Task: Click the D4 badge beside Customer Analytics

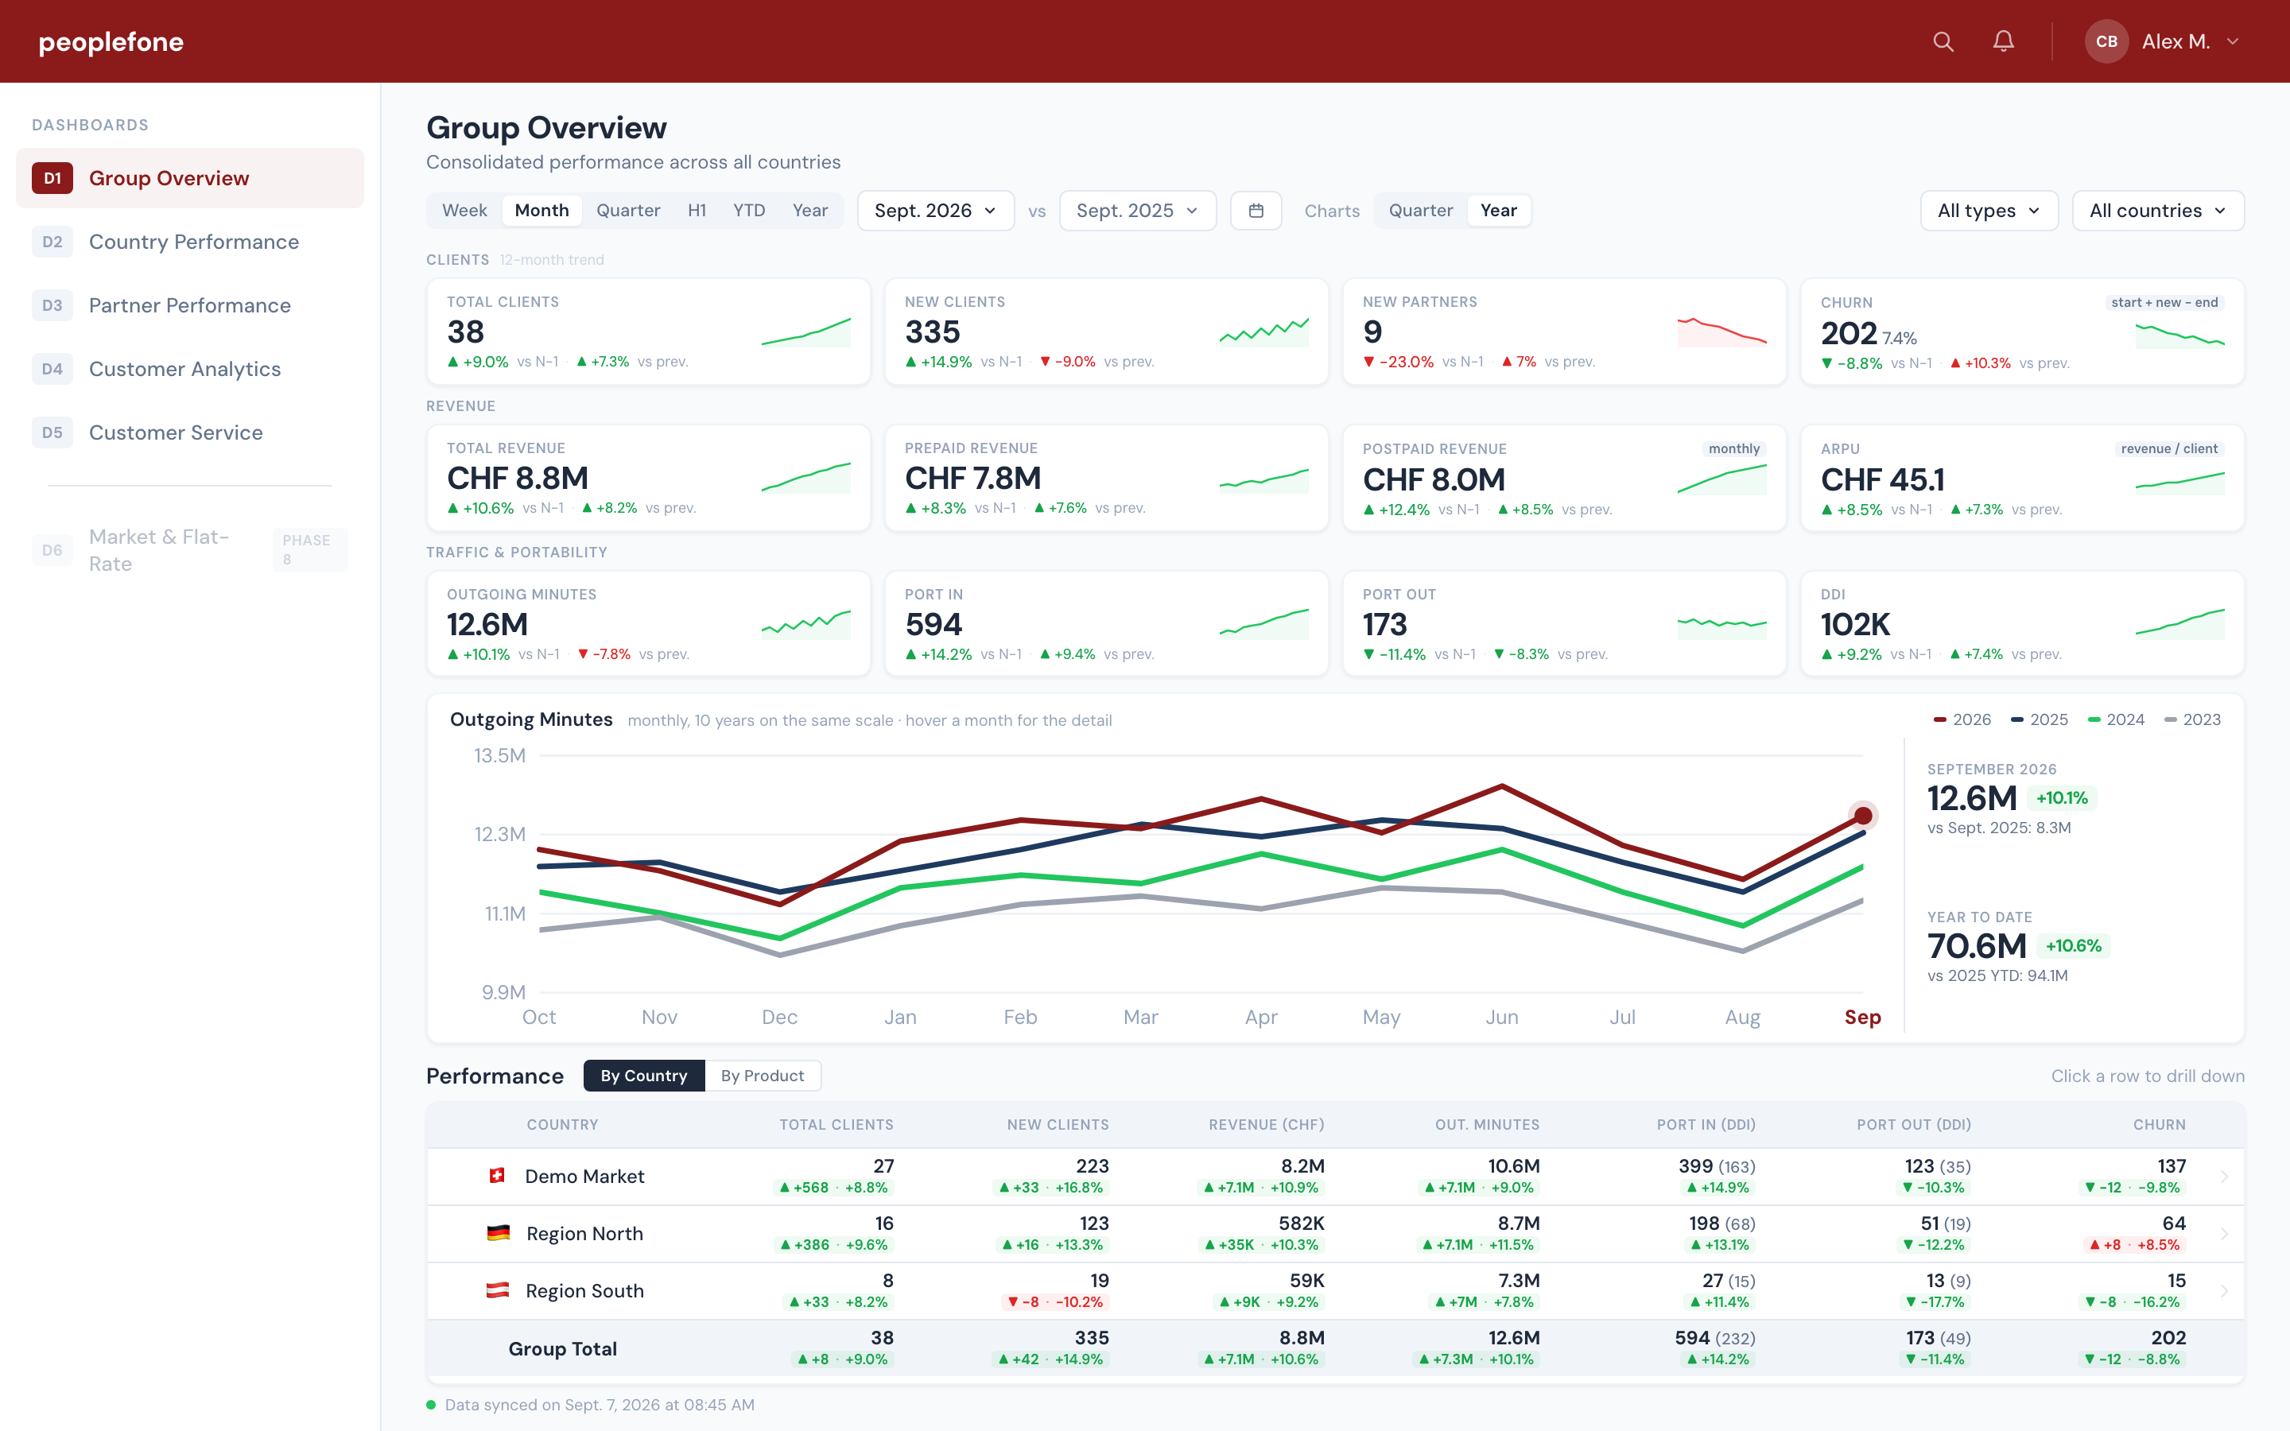Action: point(52,368)
